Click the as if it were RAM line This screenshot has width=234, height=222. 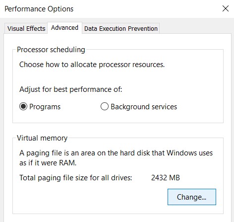coord(48,163)
